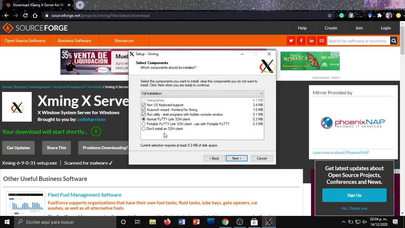Open Word from taskbar

point(182,222)
